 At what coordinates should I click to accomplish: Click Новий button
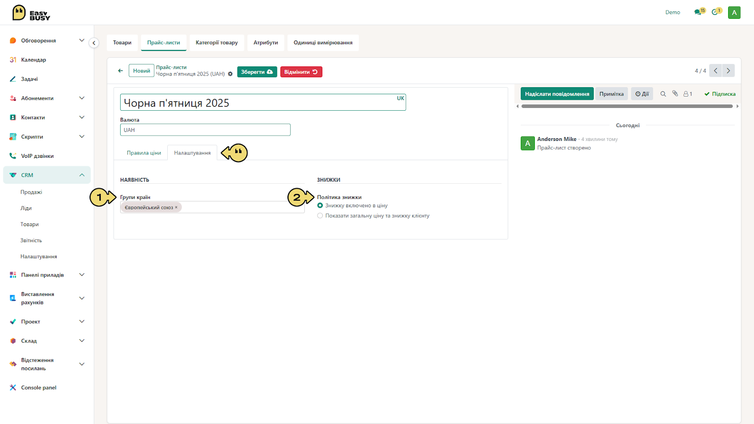[141, 71]
